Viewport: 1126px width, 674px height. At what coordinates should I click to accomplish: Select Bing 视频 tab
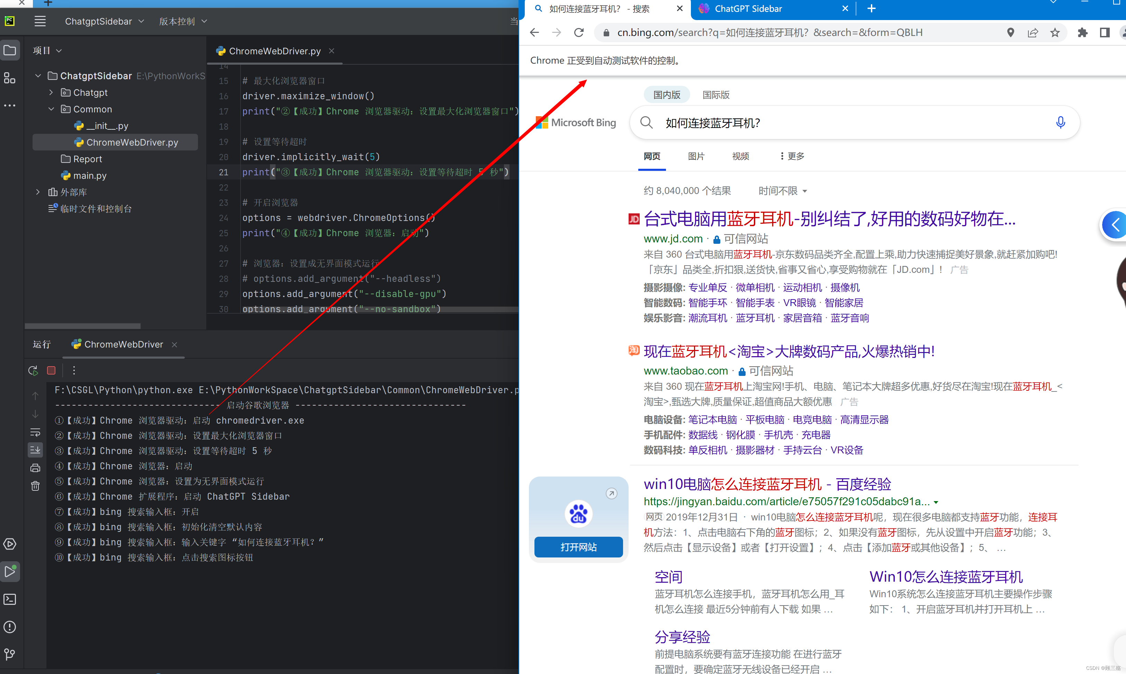tap(740, 156)
